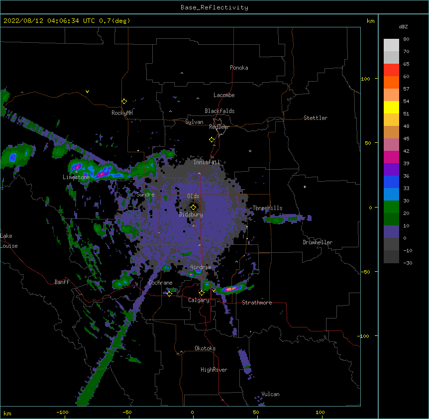Select the 36 dBZ blue legend swatch
The width and height of the screenshot is (429, 419).
391,182
